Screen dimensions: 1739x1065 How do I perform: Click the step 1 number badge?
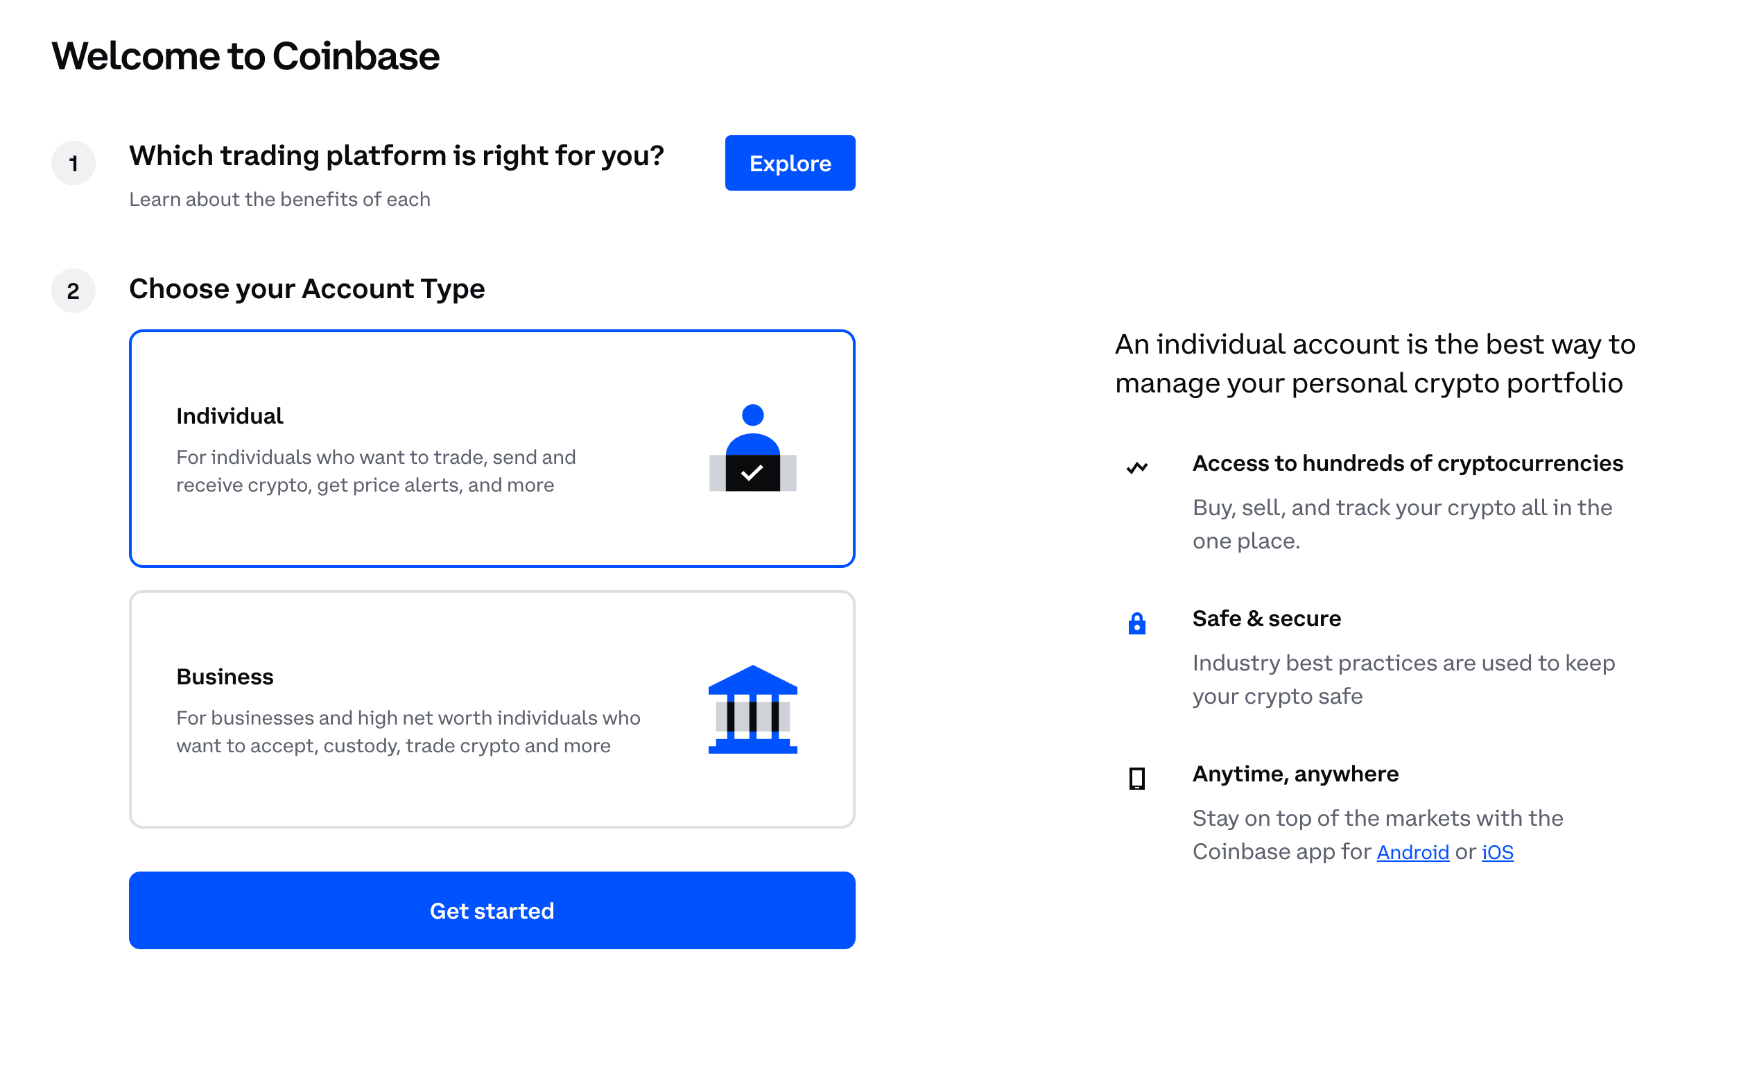[x=73, y=163]
